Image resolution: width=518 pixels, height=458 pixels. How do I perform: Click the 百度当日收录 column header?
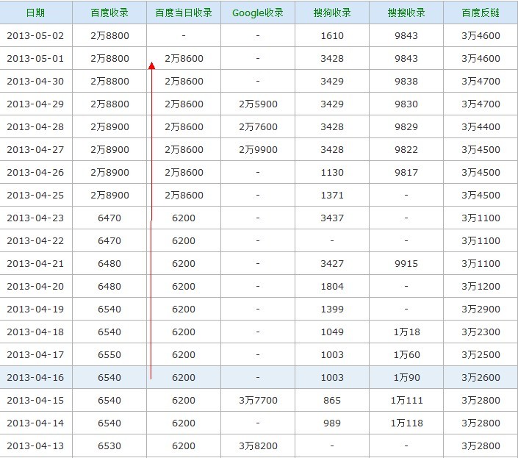click(x=184, y=12)
